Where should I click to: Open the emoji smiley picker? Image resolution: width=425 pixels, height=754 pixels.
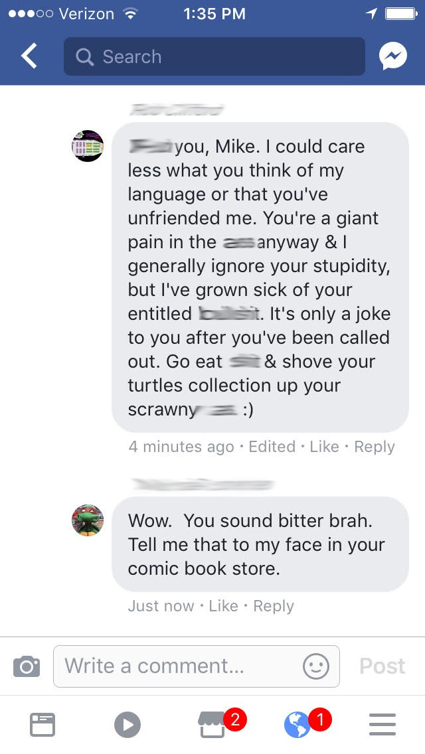pyautogui.click(x=315, y=666)
